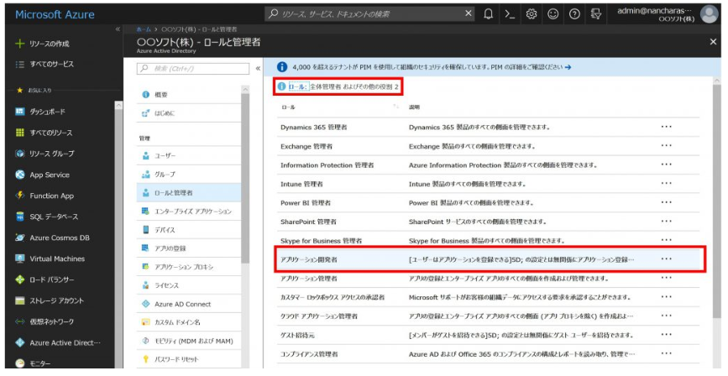Select デバイス in the directory menu
The width and height of the screenshot is (728, 376).
click(189, 230)
